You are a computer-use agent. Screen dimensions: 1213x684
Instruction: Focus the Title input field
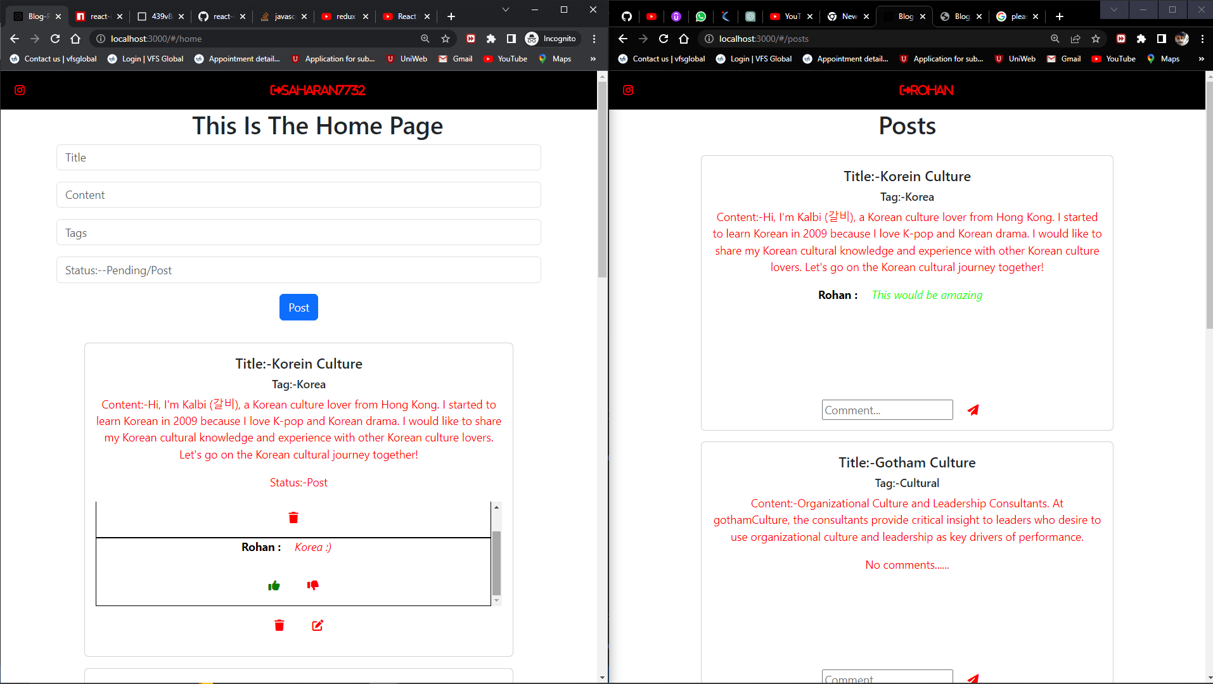tap(298, 158)
